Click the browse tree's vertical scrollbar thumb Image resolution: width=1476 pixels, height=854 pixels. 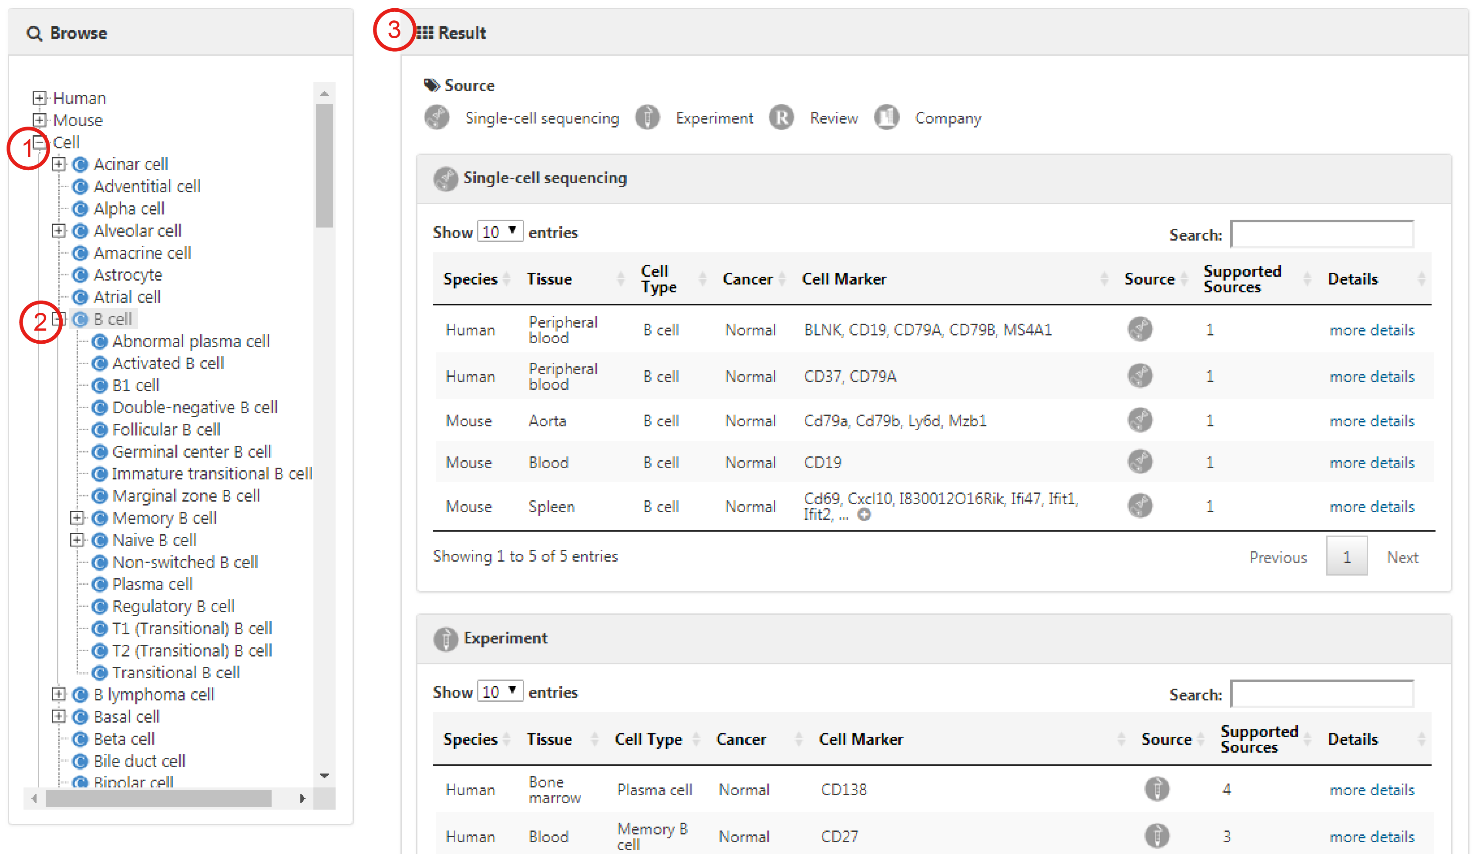tap(324, 165)
